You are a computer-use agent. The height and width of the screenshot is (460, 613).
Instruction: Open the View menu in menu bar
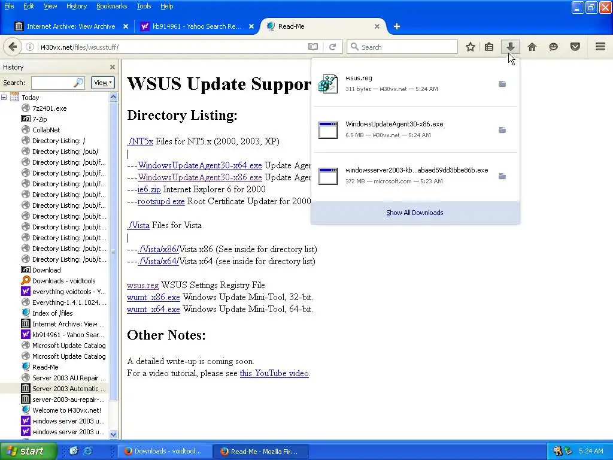pyautogui.click(x=50, y=6)
